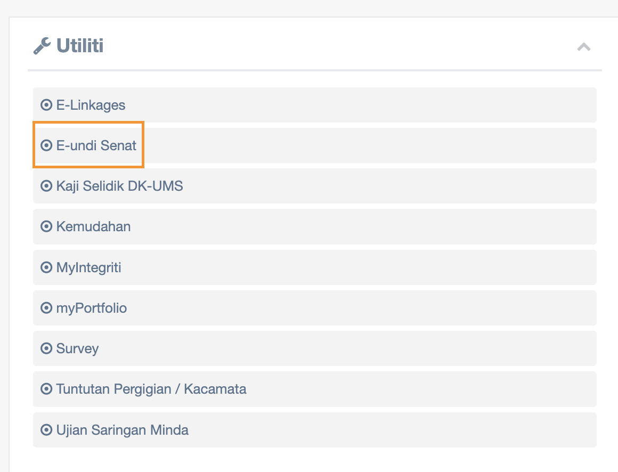Click the circle icon before Kaji Selidik
The width and height of the screenshot is (618, 472).
click(47, 186)
